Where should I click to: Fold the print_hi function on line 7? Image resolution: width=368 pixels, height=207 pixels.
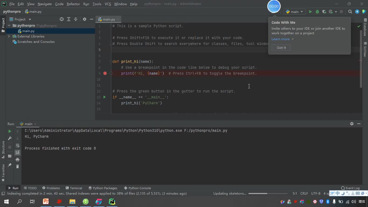111,61
